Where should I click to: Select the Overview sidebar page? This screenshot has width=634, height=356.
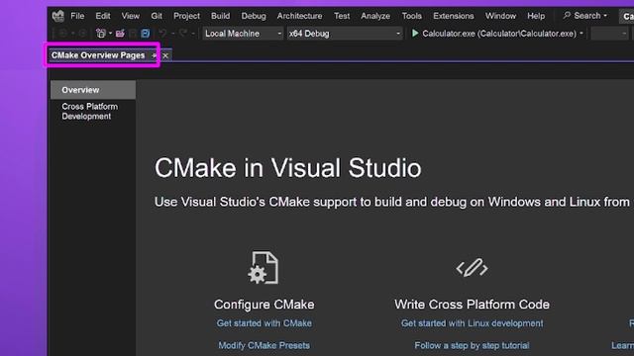point(93,90)
